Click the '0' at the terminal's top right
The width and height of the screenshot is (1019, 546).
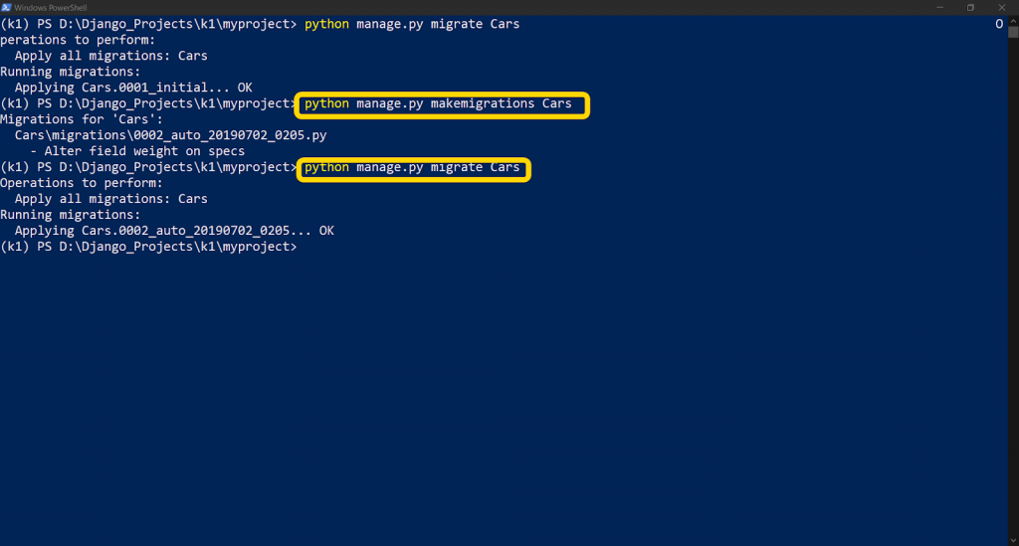point(999,24)
